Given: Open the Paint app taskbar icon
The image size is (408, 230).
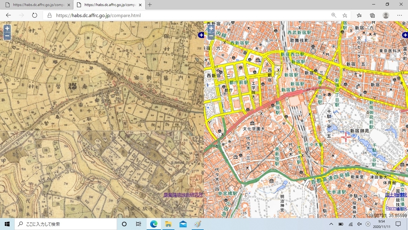Looking at the screenshot, I should coord(198,224).
